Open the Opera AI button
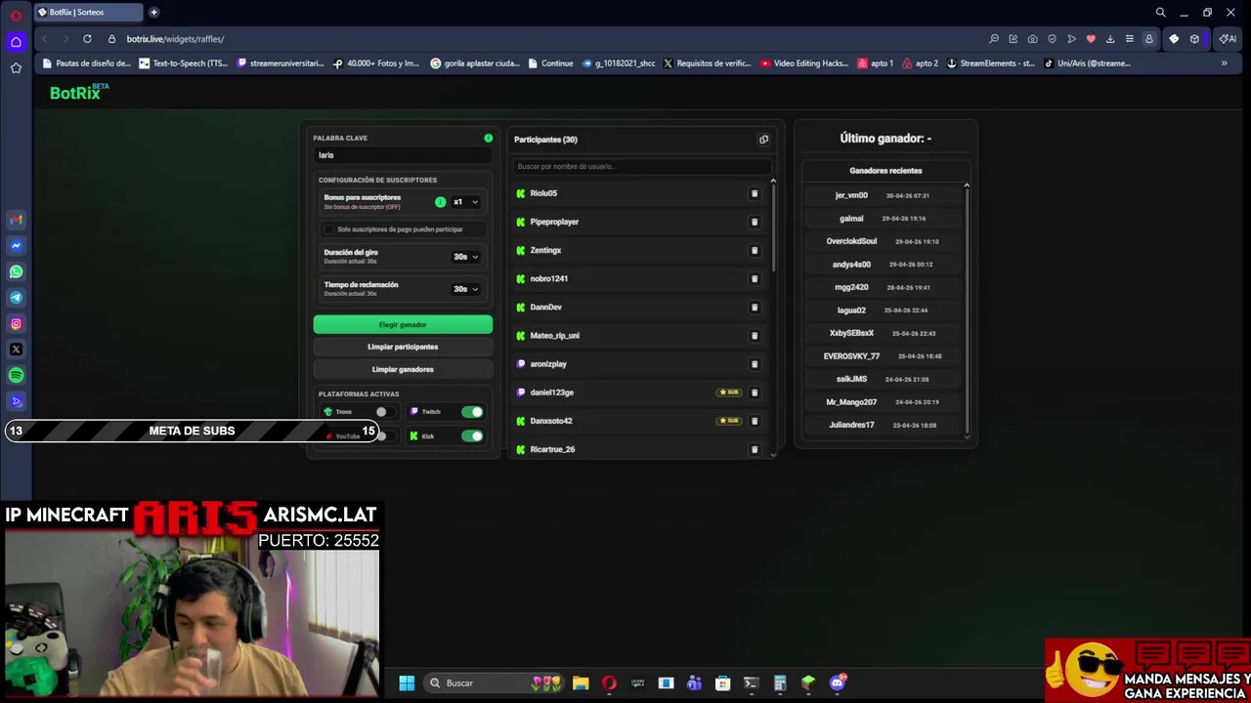Screen dimensions: 1251x703 1228,39
